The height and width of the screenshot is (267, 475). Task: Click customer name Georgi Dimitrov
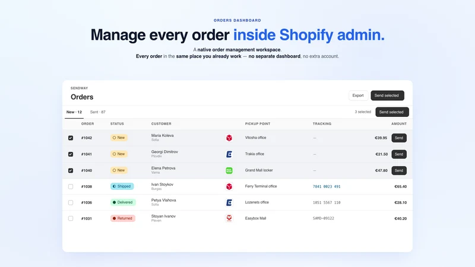click(x=164, y=152)
